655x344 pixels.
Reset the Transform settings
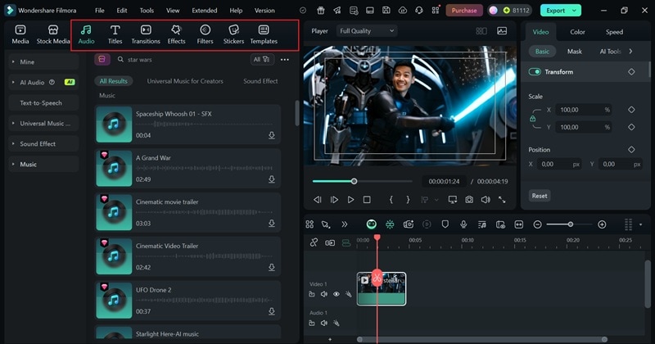pos(540,196)
